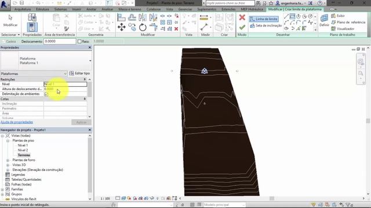Viewport: 371px width, 208px height.
Task: Open the Plataformas filter dropdown
Action: [x=34, y=73]
